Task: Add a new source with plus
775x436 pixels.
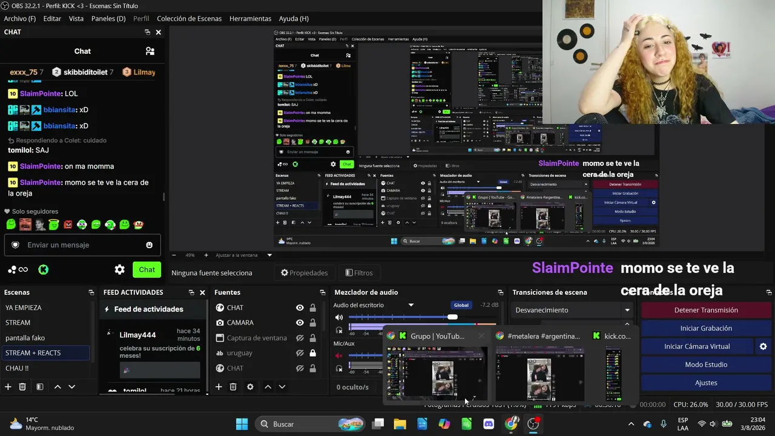Action: (x=219, y=387)
